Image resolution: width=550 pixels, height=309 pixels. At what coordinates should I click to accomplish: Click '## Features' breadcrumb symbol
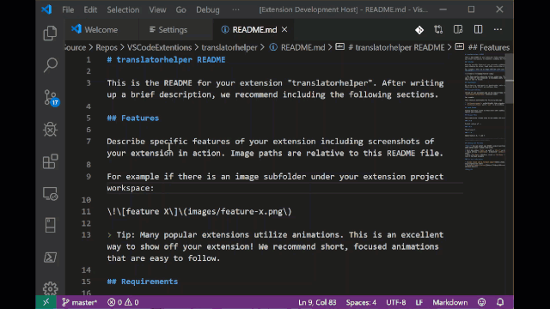(x=489, y=47)
